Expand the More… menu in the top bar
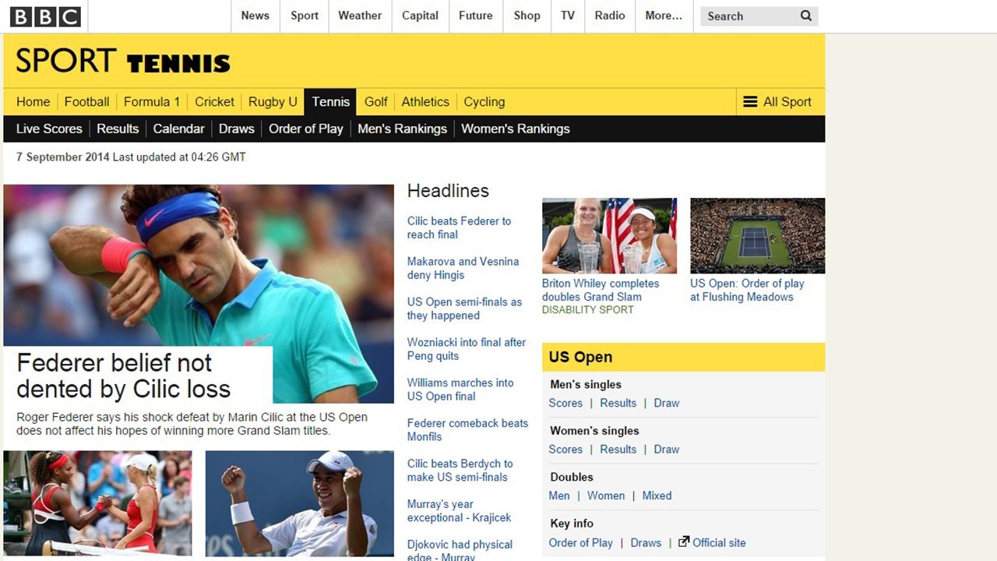Viewport: 997px width, 561px height. [x=664, y=16]
